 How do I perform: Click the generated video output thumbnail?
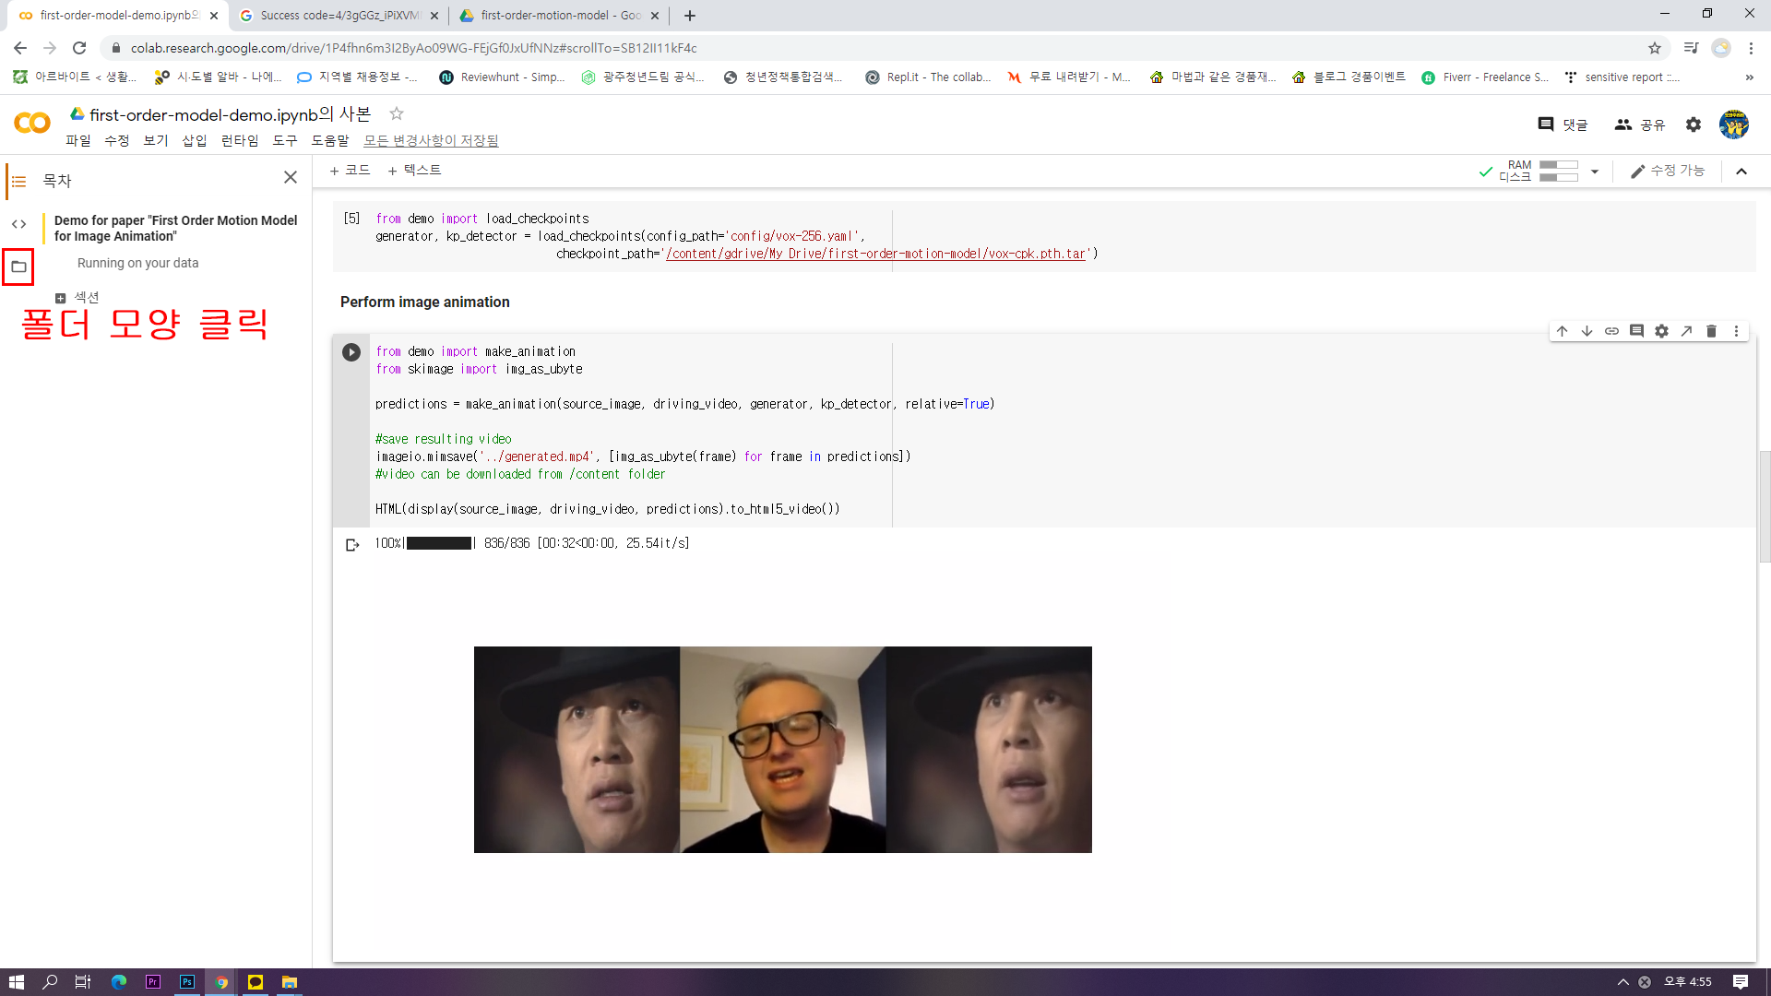pos(782,749)
